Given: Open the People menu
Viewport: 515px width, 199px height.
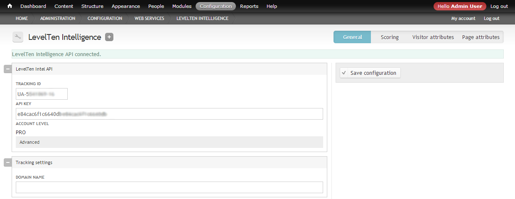Looking at the screenshot, I should [156, 6].
